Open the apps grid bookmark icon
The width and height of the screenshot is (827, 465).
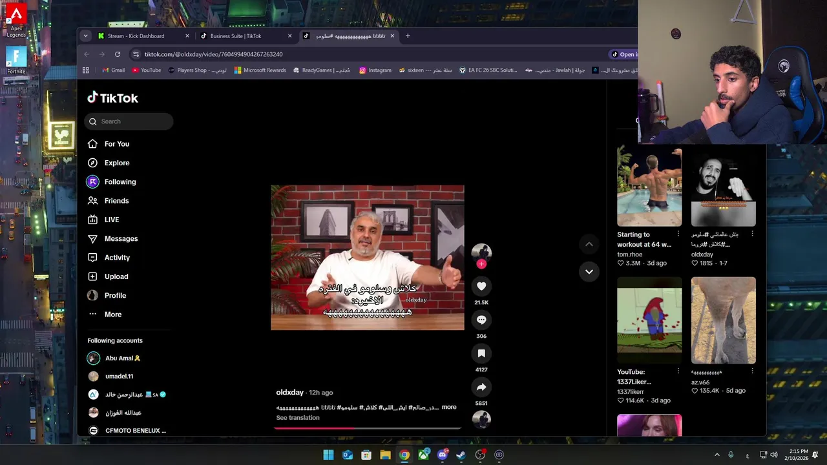point(86,70)
